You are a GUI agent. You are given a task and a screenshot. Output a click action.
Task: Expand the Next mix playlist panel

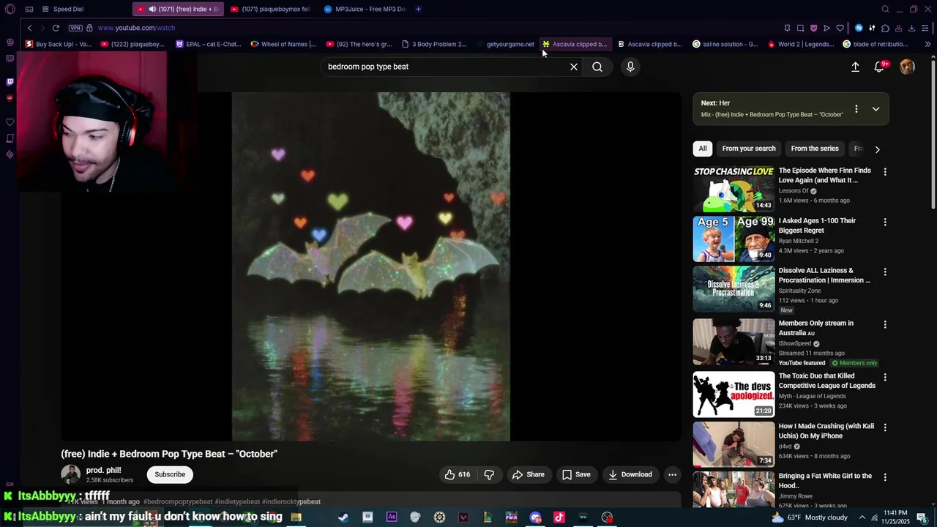point(876,109)
